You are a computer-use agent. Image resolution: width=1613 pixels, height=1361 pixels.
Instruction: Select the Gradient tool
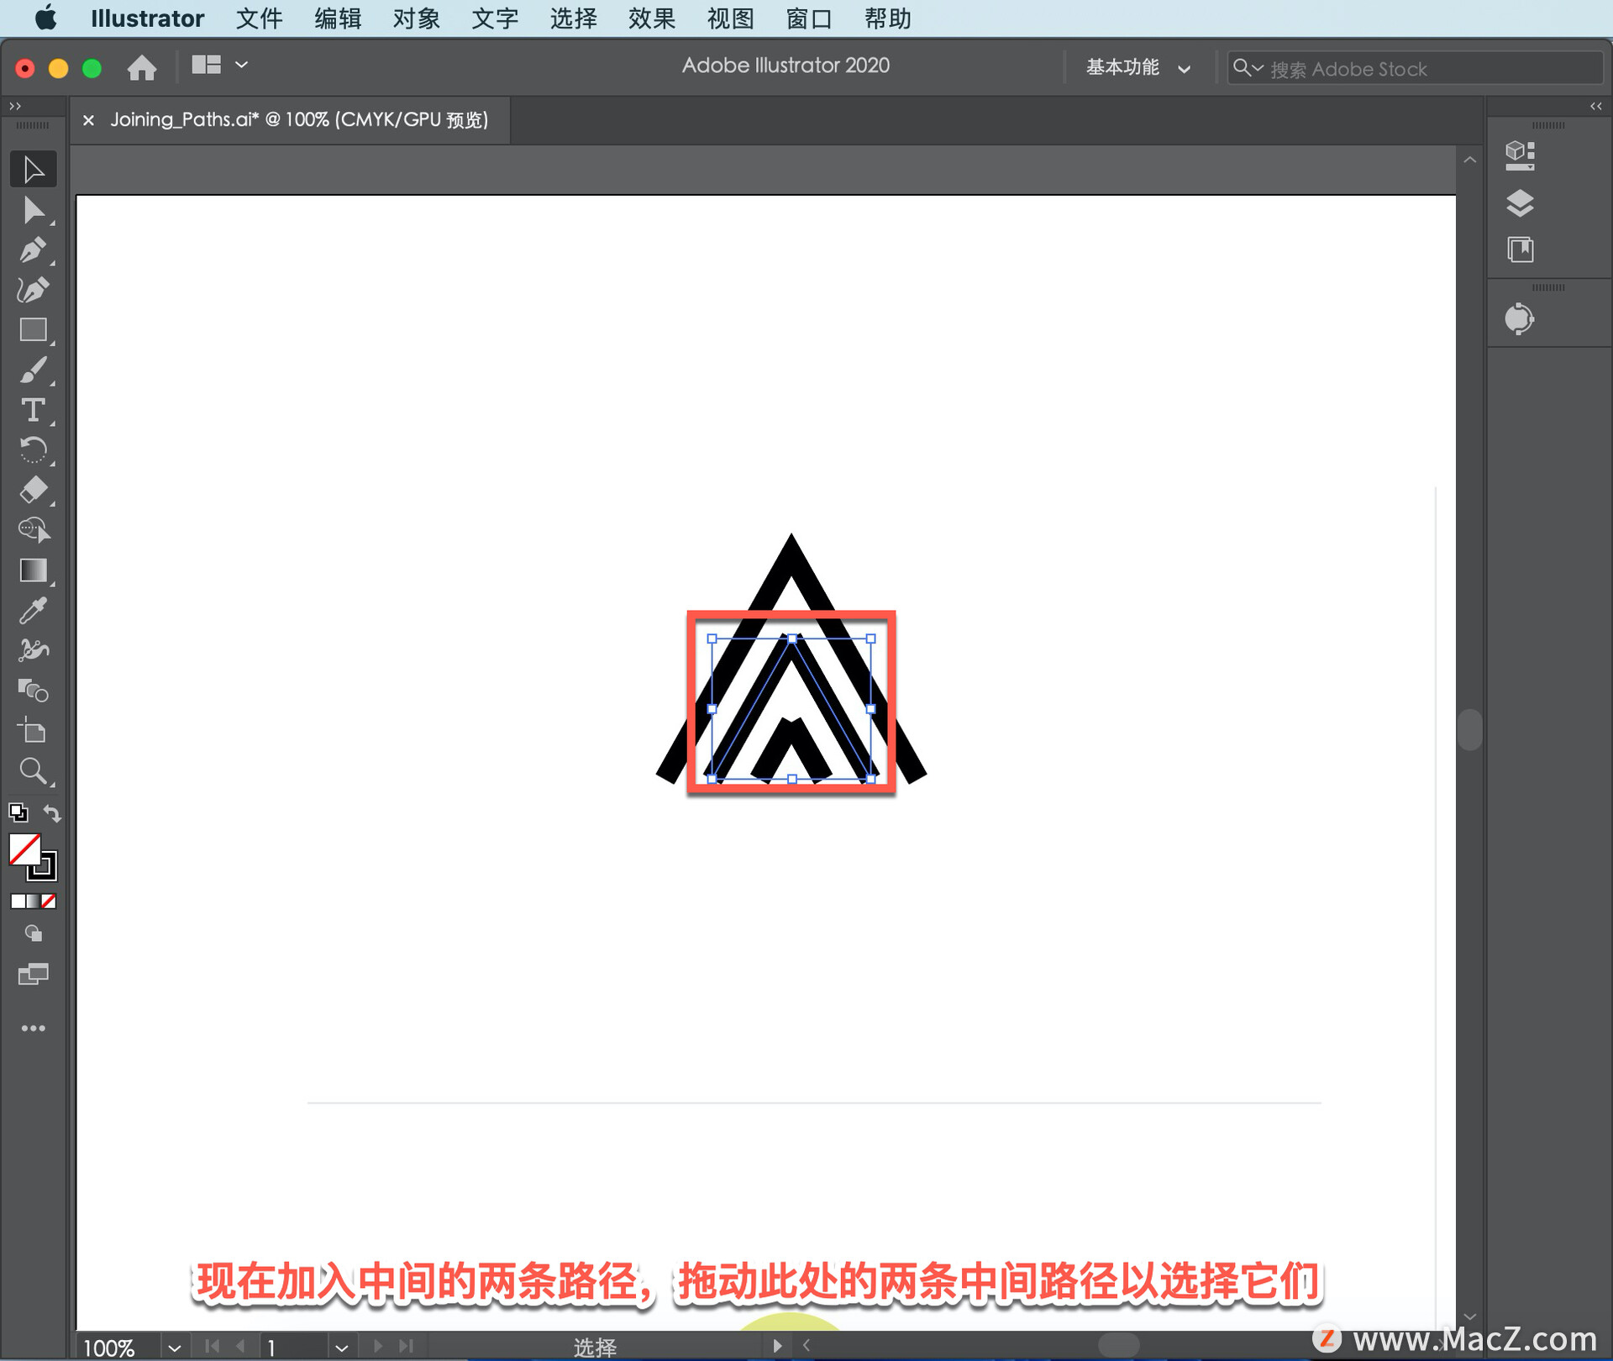tap(34, 570)
